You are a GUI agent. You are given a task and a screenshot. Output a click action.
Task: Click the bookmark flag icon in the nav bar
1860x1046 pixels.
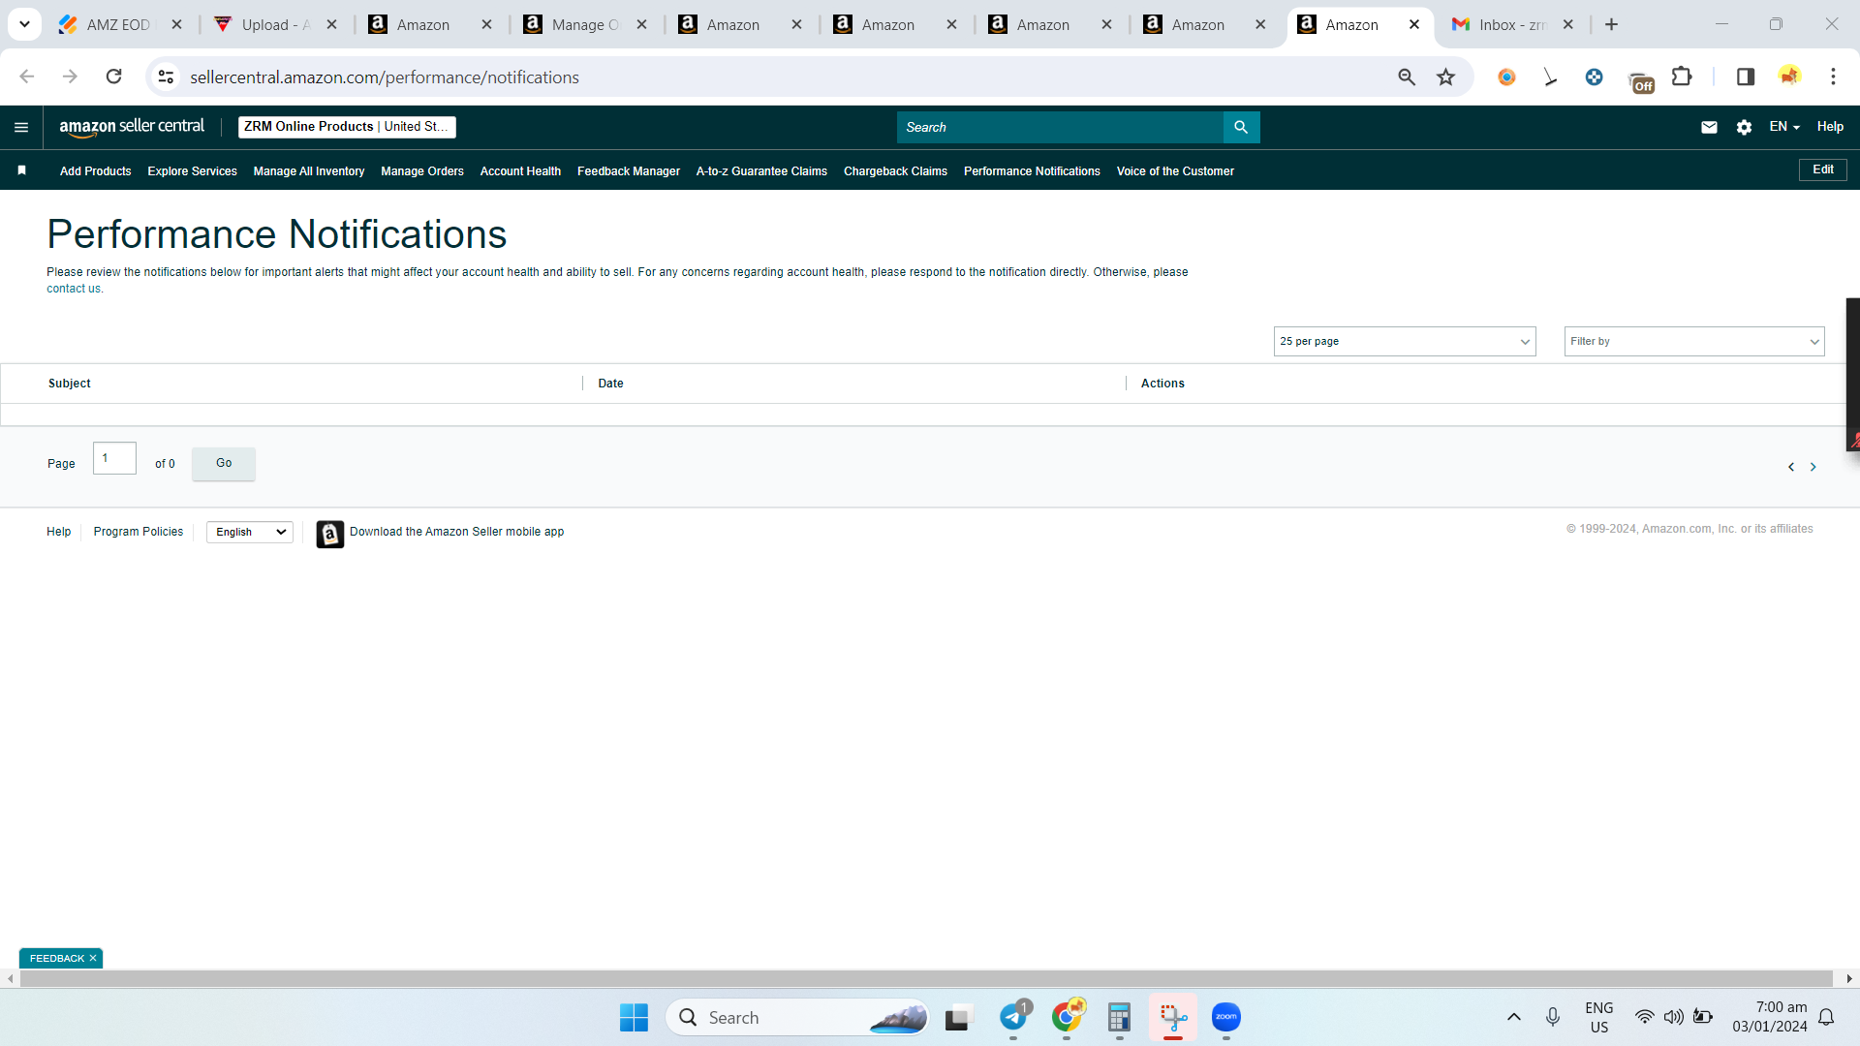click(x=21, y=170)
